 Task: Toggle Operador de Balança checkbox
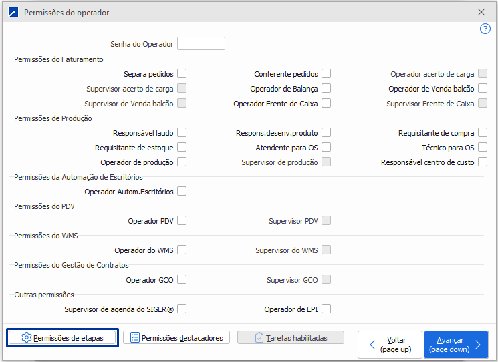click(x=326, y=89)
